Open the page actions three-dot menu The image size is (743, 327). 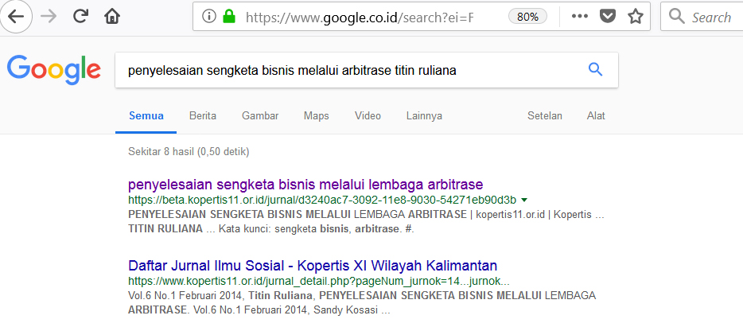click(580, 16)
